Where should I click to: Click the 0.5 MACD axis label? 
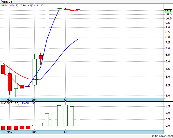[168, 119]
